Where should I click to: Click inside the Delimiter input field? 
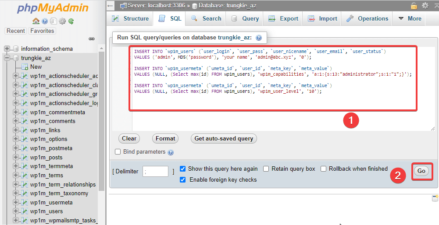click(155, 172)
